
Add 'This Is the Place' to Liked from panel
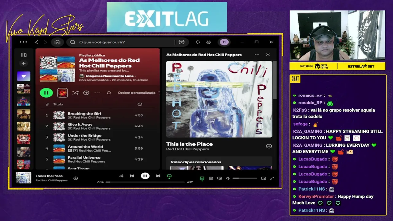tap(269, 146)
